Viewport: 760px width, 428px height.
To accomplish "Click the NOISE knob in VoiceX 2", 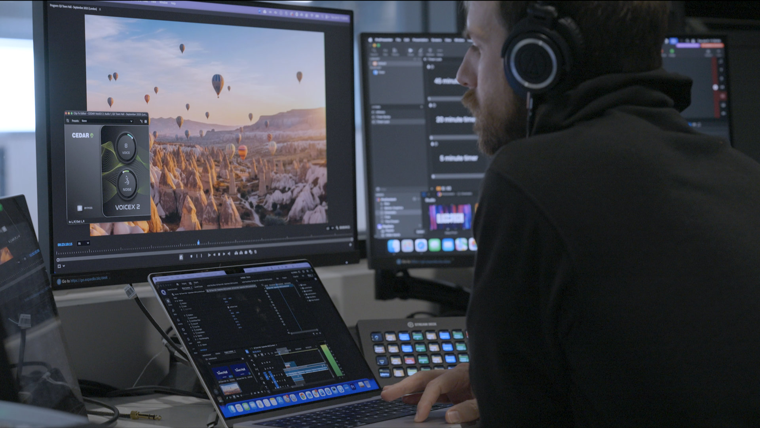I will tap(127, 183).
